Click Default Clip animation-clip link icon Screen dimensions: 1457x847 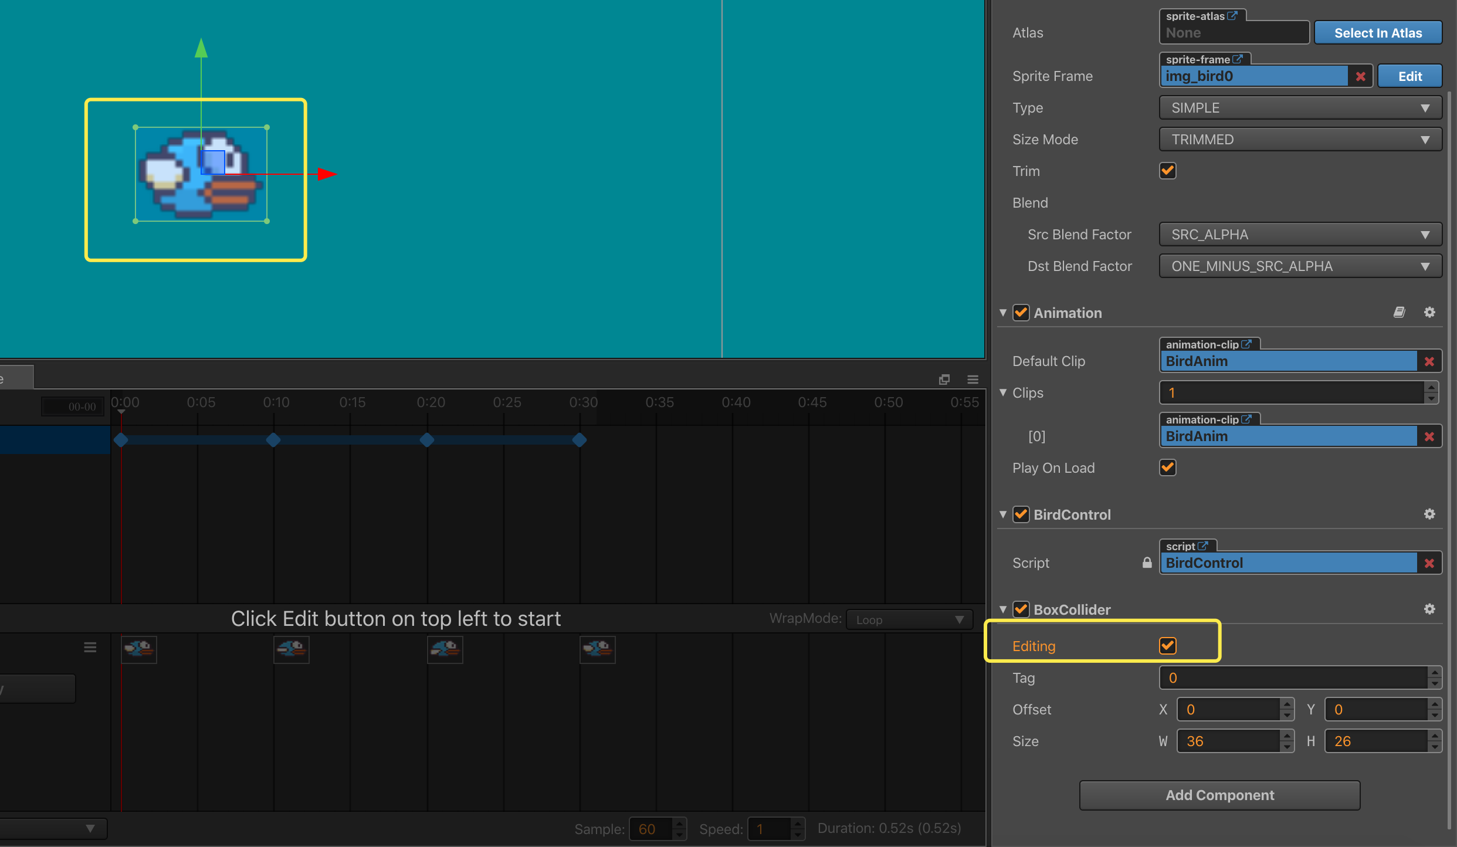(x=1246, y=344)
